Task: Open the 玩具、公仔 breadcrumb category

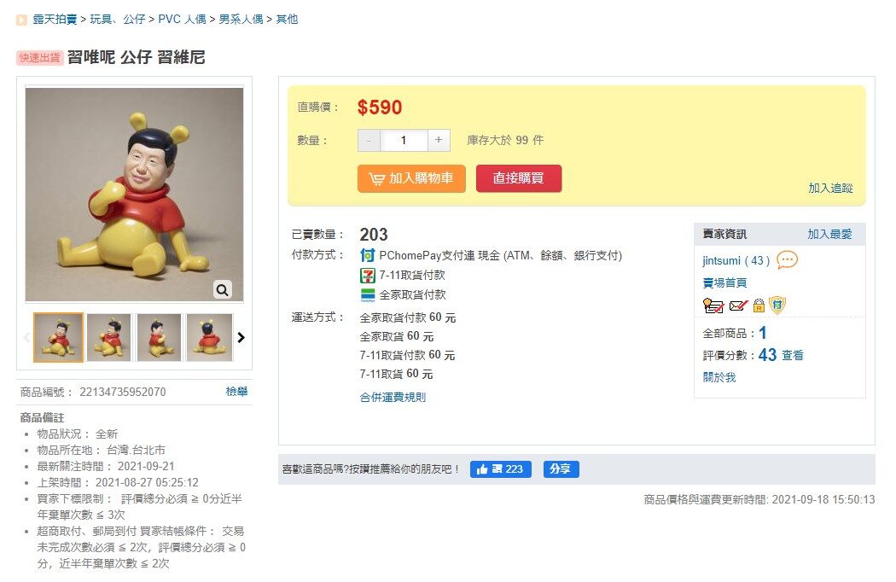Action: 118,20
